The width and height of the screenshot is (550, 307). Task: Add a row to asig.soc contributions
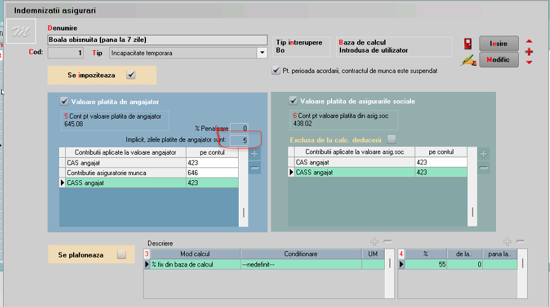483,154
